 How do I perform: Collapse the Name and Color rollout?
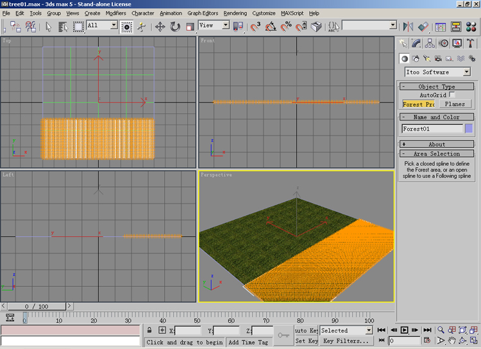(x=437, y=117)
